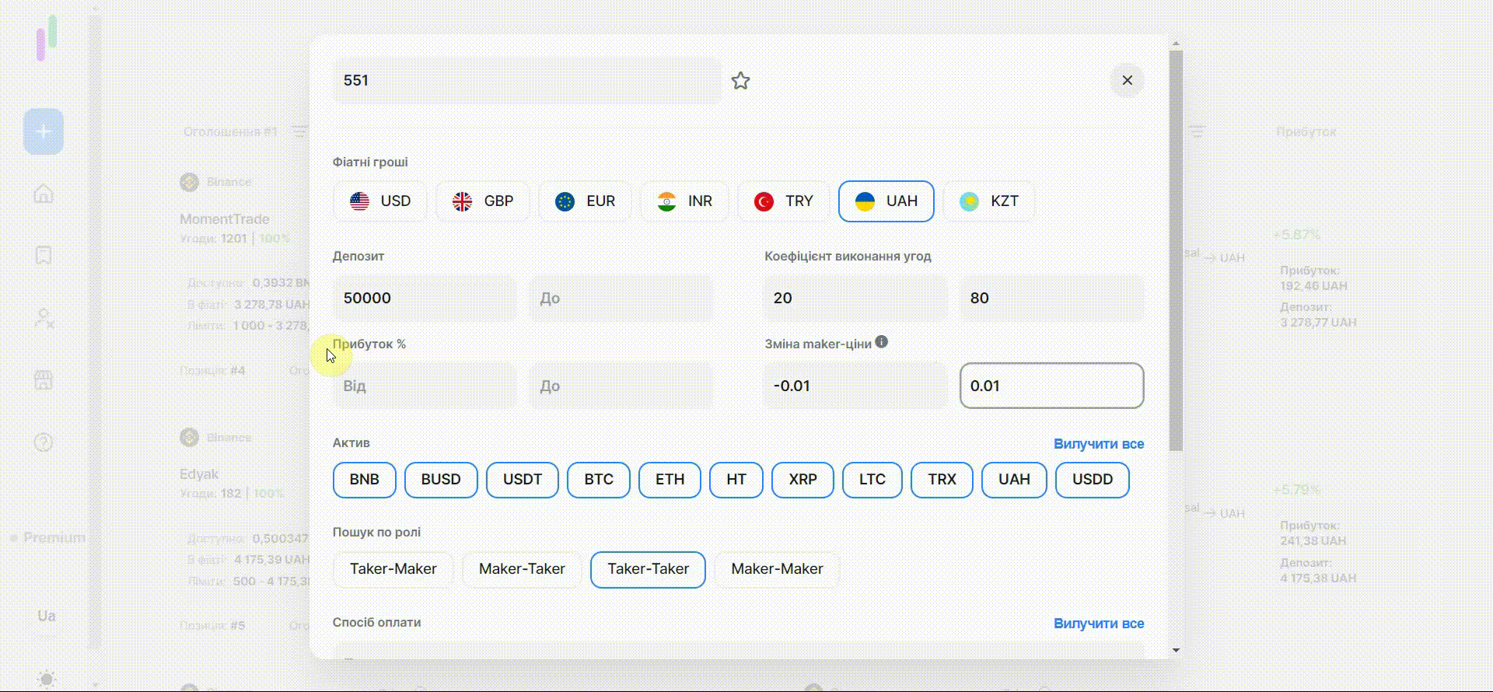1493x692 pixels.
Task: Open the help question mark icon
Action: [44, 442]
